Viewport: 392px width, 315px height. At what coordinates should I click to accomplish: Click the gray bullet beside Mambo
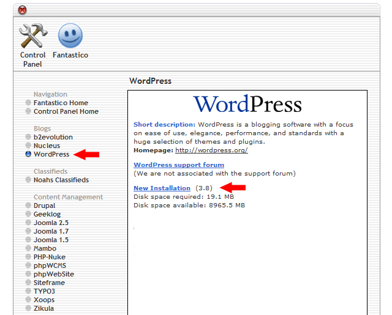(x=28, y=248)
